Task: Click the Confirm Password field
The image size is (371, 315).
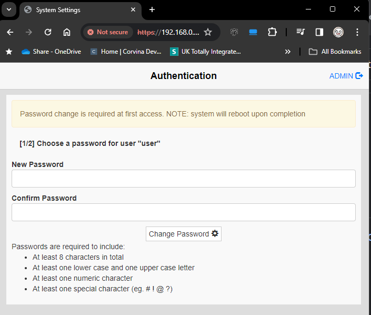Action: pos(183,212)
